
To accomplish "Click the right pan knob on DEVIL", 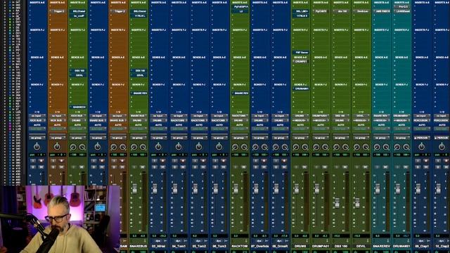I will coord(366,147).
